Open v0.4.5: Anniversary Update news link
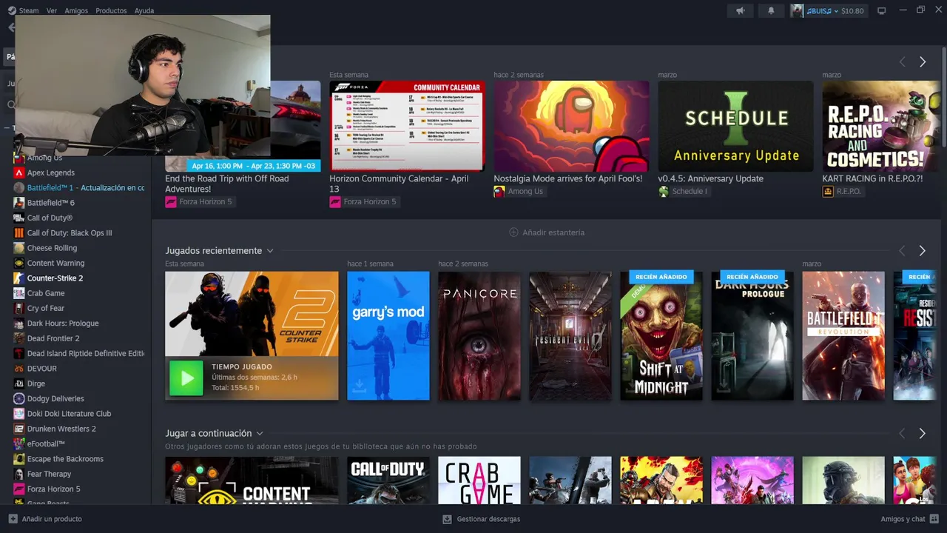This screenshot has height=533, width=947. tap(711, 178)
